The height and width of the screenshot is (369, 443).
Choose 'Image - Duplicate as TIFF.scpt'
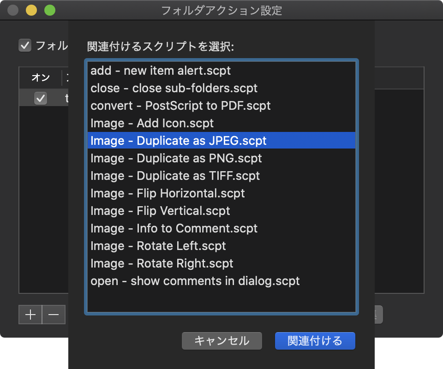coord(175,176)
